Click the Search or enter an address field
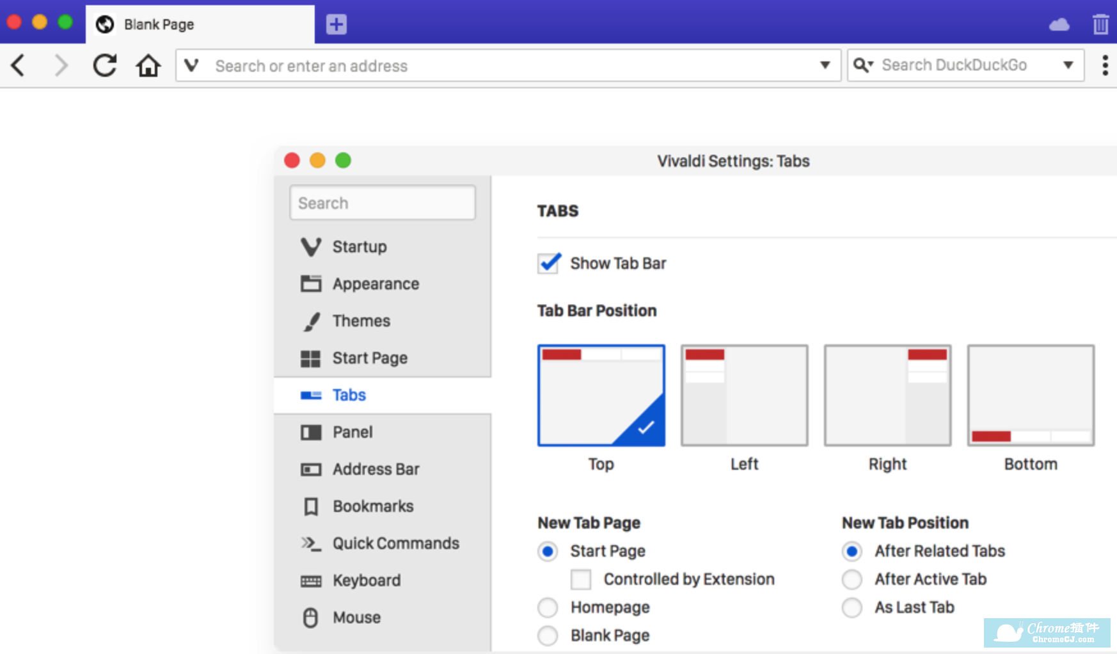 pos(509,65)
